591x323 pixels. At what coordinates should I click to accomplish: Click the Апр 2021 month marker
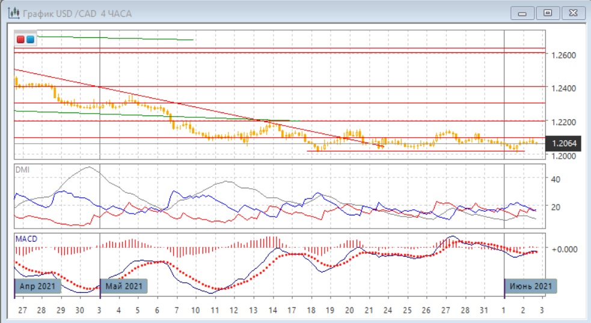coord(38,286)
